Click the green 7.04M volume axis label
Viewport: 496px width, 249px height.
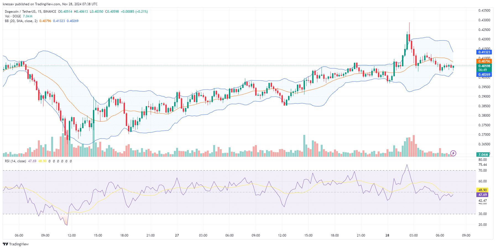(x=483, y=154)
